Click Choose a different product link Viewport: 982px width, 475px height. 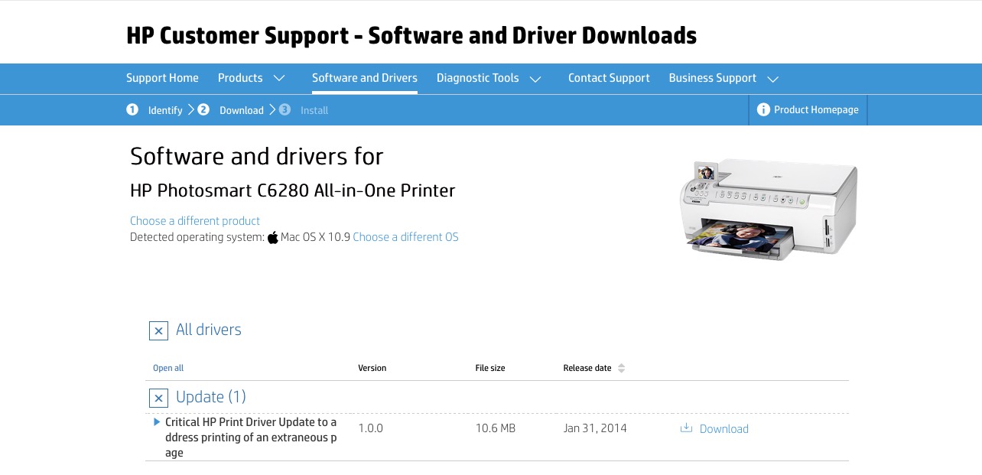click(x=195, y=220)
